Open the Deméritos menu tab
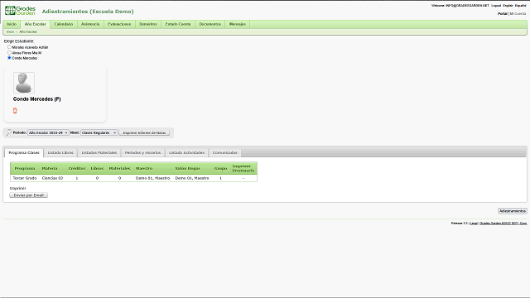This screenshot has width=530, height=298. (148, 24)
